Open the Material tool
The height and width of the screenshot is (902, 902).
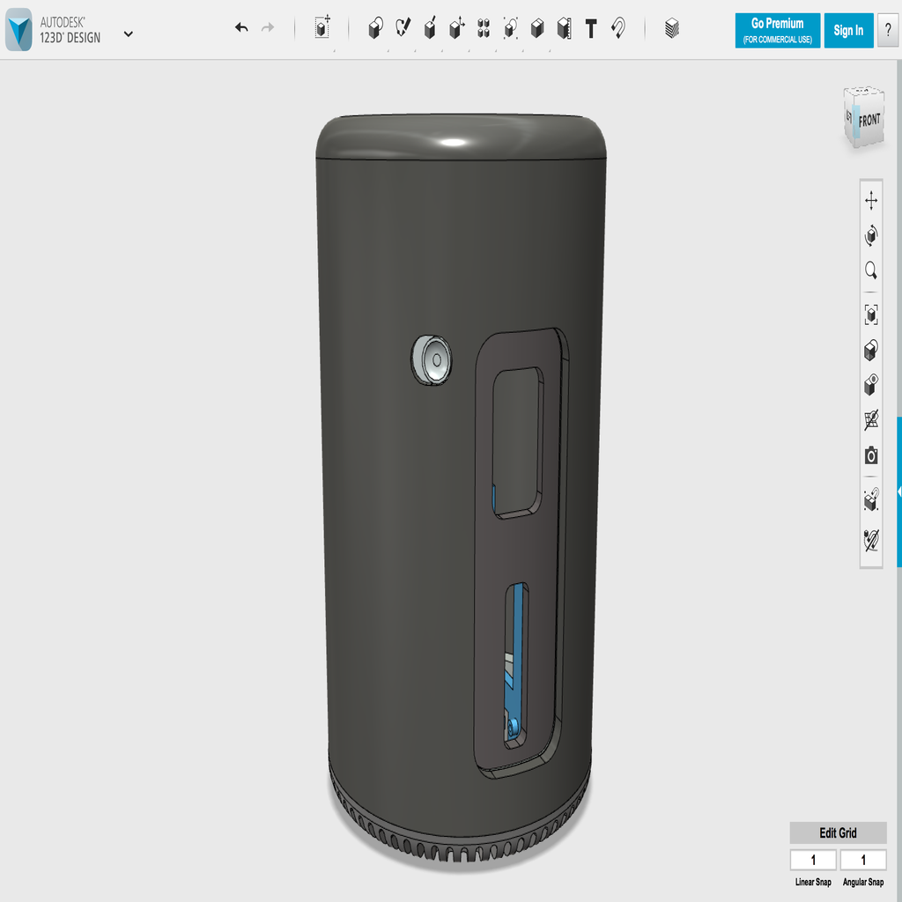tap(672, 28)
